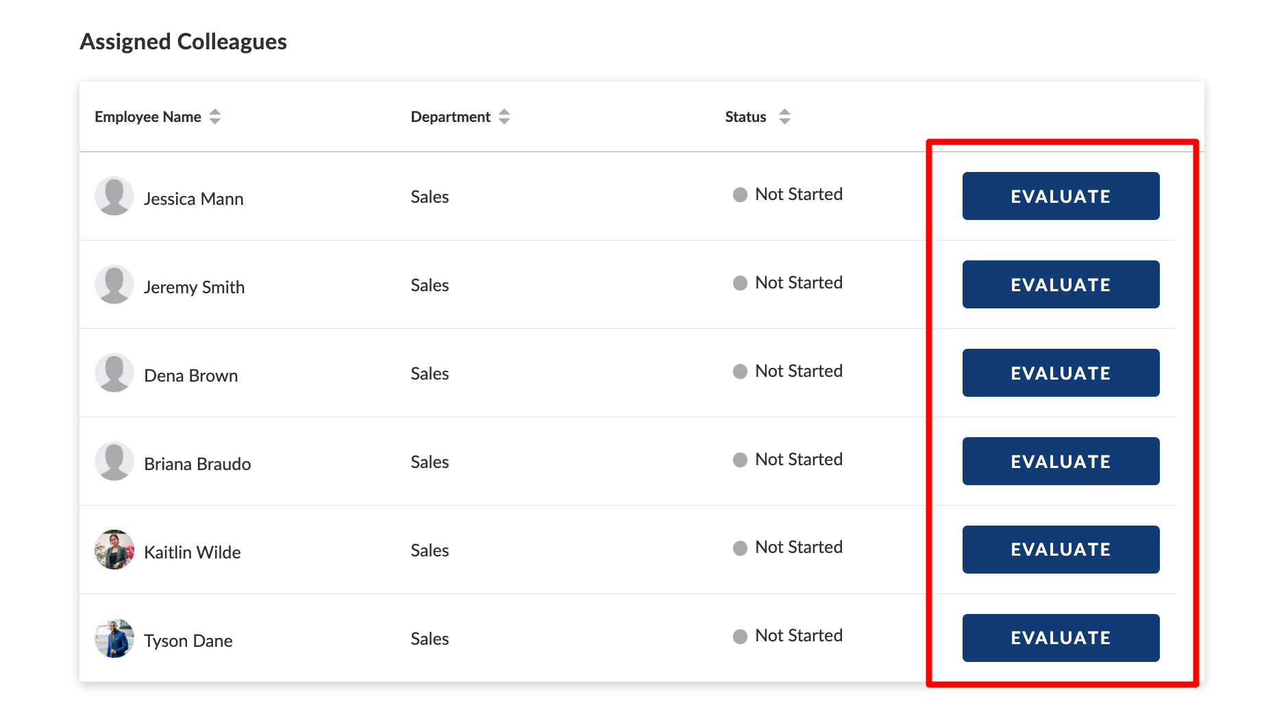Click Sales department in Jeremy Smith's row
The width and height of the screenshot is (1264, 701).
click(430, 285)
